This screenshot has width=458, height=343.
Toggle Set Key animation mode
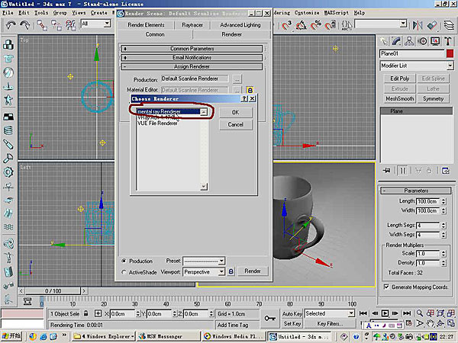(292, 323)
